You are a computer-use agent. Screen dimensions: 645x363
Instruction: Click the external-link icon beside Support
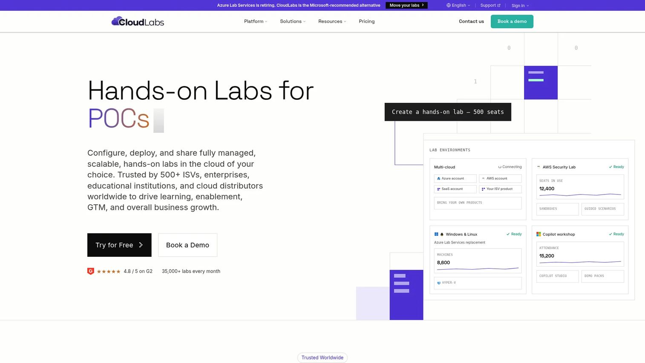(x=499, y=6)
